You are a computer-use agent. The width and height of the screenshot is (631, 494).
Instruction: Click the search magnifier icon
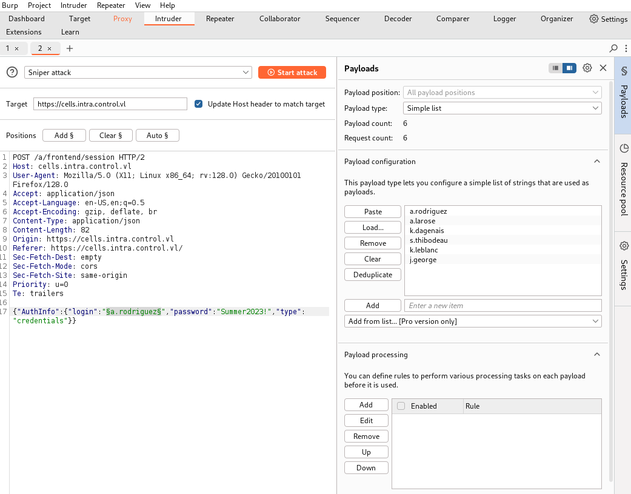pyautogui.click(x=613, y=48)
